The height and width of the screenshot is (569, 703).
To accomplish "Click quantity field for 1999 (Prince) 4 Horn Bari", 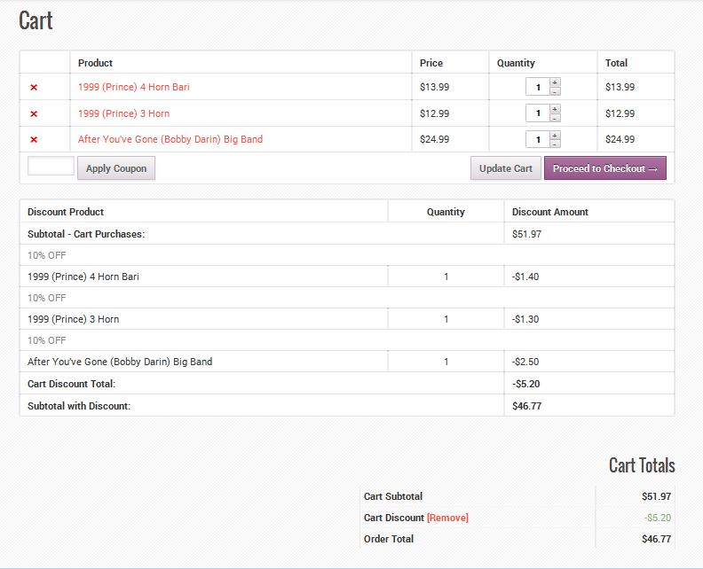I will point(538,87).
